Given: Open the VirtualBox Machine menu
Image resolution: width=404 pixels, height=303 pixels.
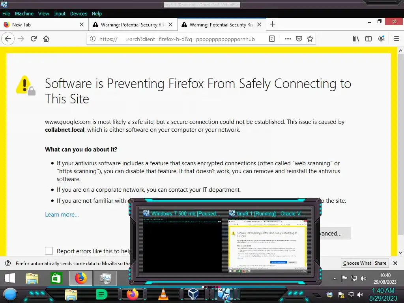Looking at the screenshot, I should [24, 14].
